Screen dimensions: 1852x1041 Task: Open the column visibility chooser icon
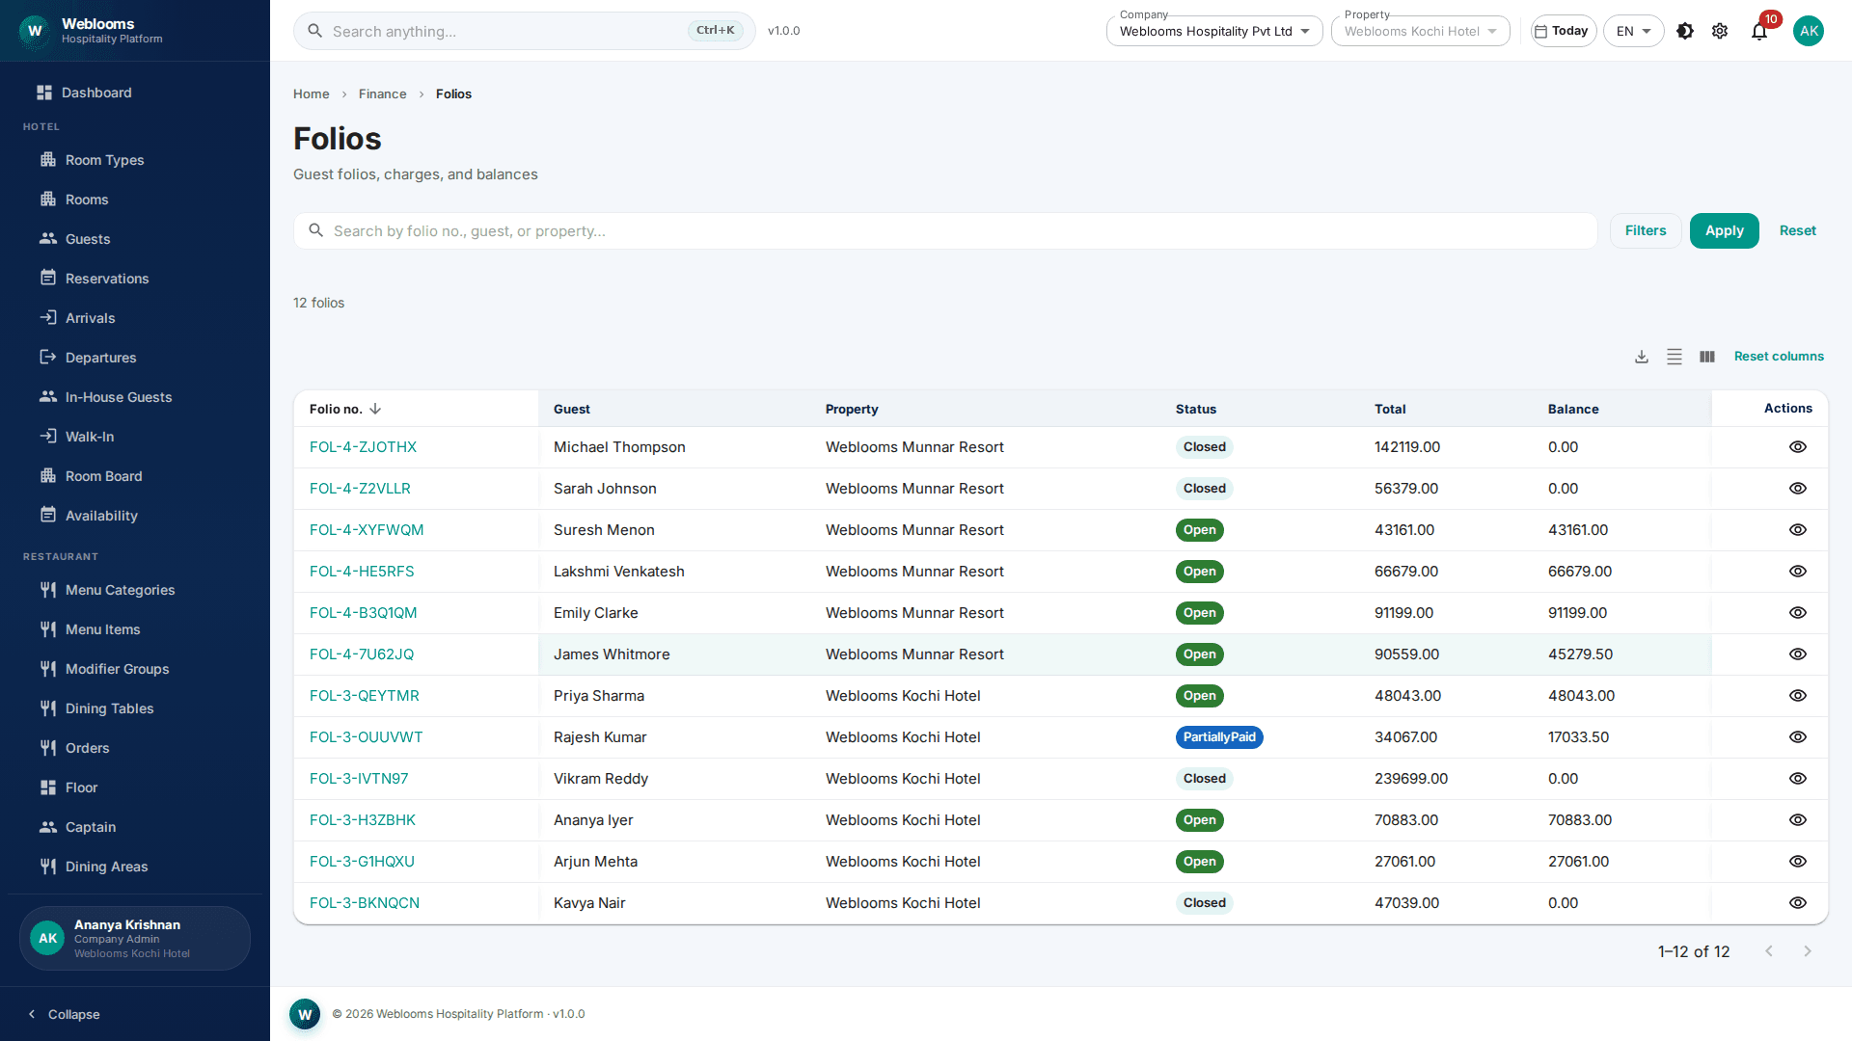[x=1707, y=357]
